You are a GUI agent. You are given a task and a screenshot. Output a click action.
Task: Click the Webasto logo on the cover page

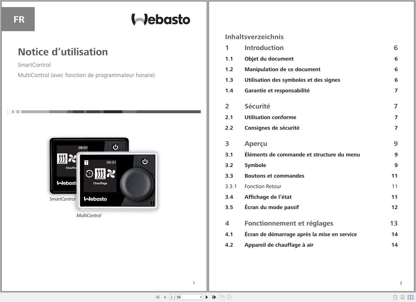[161, 19]
